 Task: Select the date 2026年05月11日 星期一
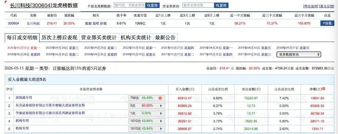(x=24, y=48)
